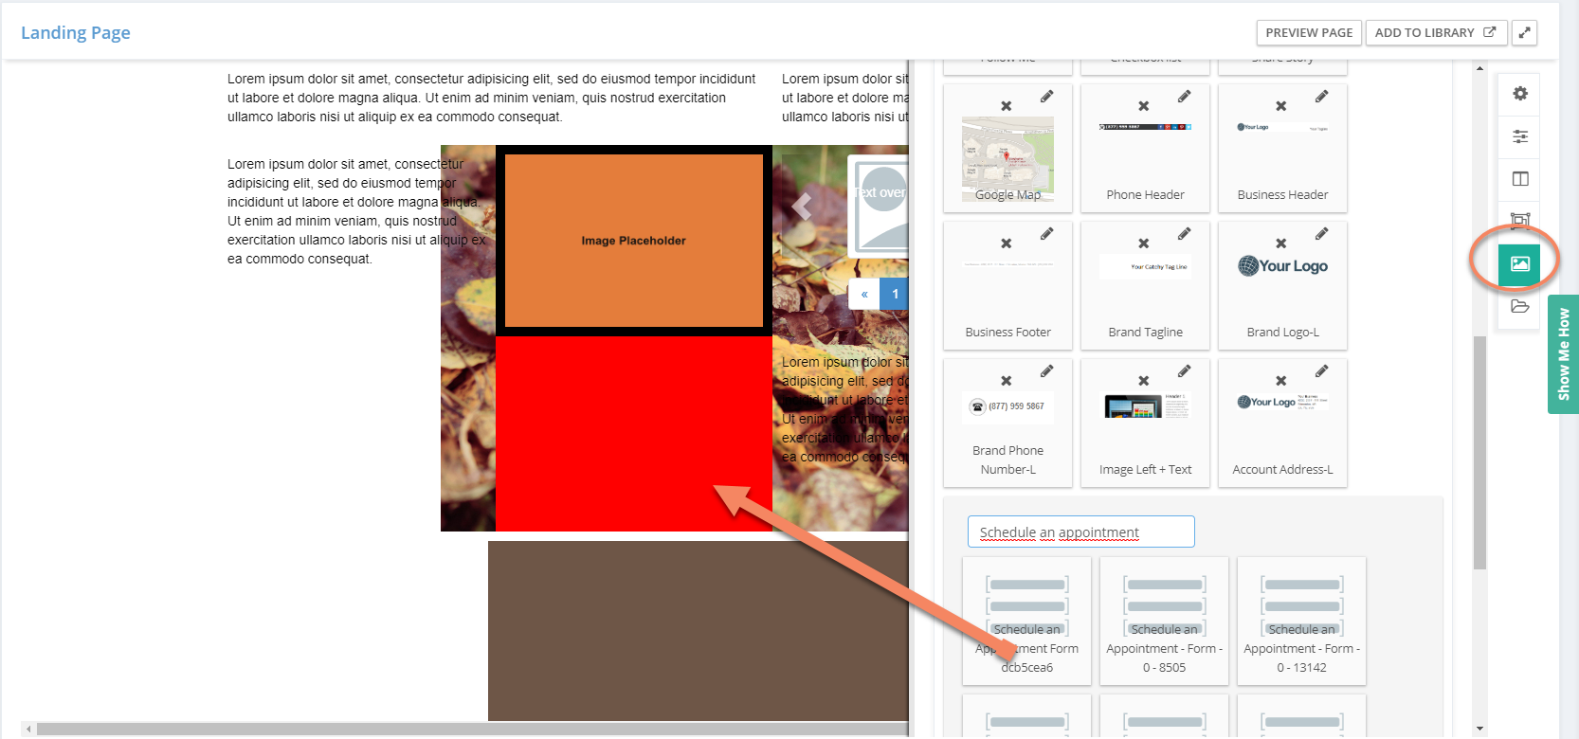This screenshot has width=1579, height=739.
Task: Edit the Phone Header widget
Action: point(1184,97)
